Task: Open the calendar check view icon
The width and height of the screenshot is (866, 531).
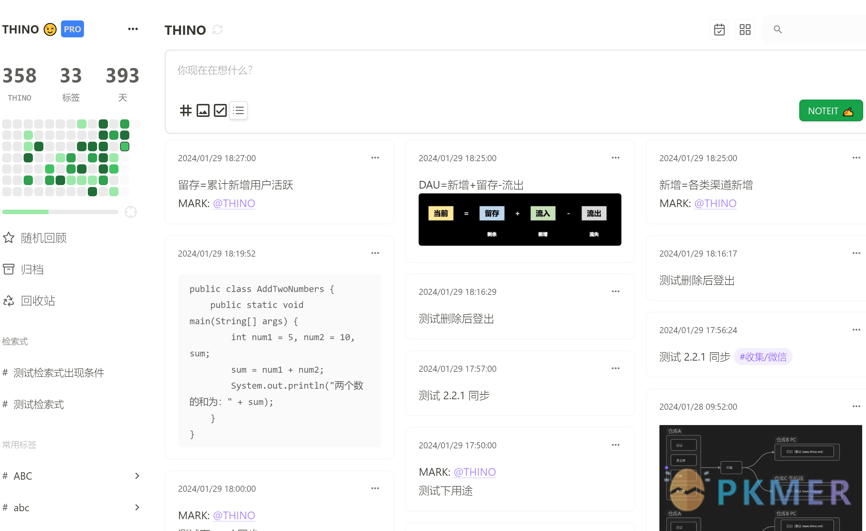Action: pos(719,29)
